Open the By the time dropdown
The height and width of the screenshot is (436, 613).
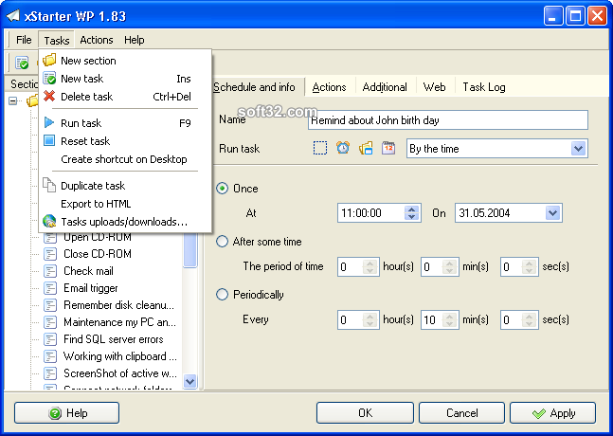pos(579,149)
